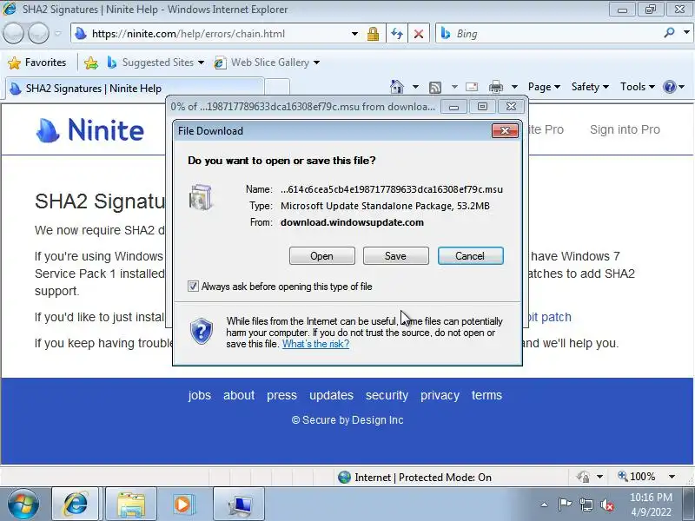The height and width of the screenshot is (521, 695).
Task: Click the address bar URL field
Action: [x=213, y=34]
